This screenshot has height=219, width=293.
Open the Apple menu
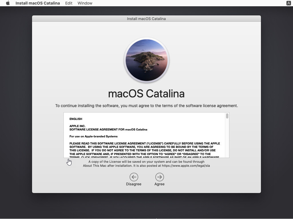[8, 3]
